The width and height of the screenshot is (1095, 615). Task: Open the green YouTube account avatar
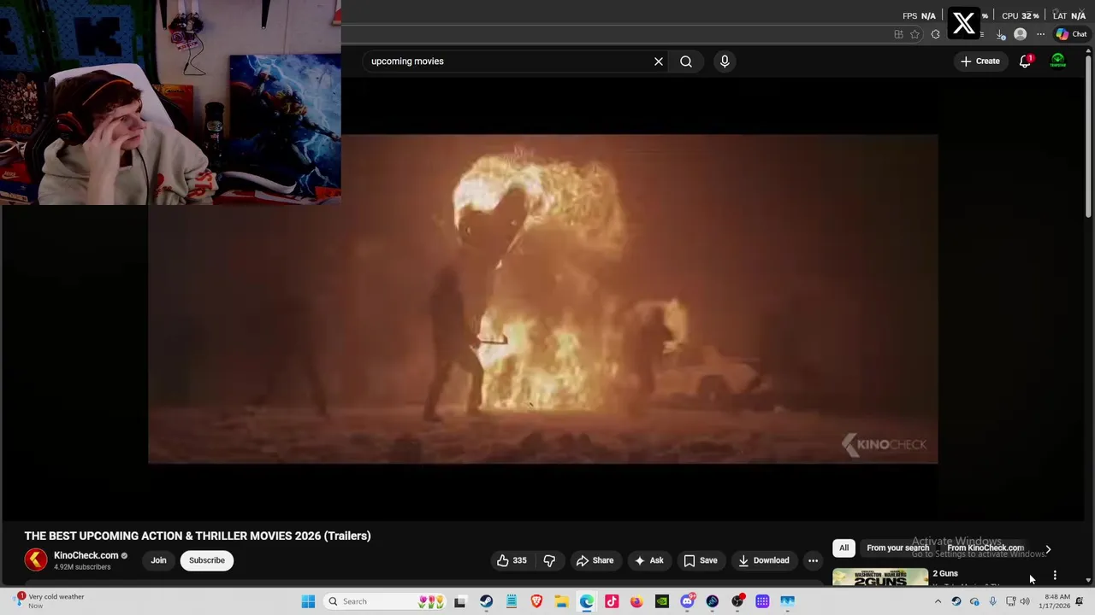coord(1058,61)
